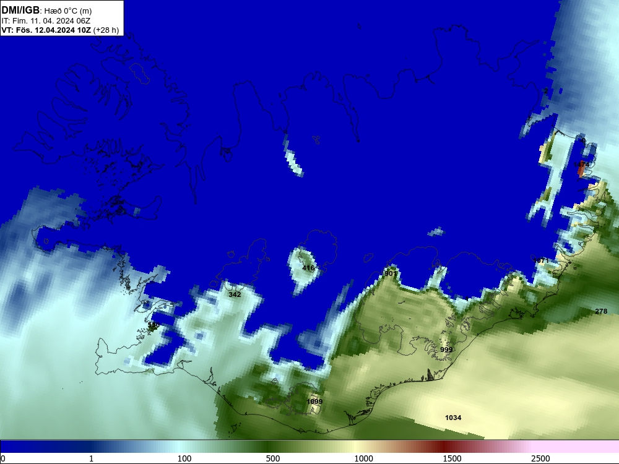The image size is (619, 464).
Task: Click the 1034 value over the ocean
Action: click(453, 418)
